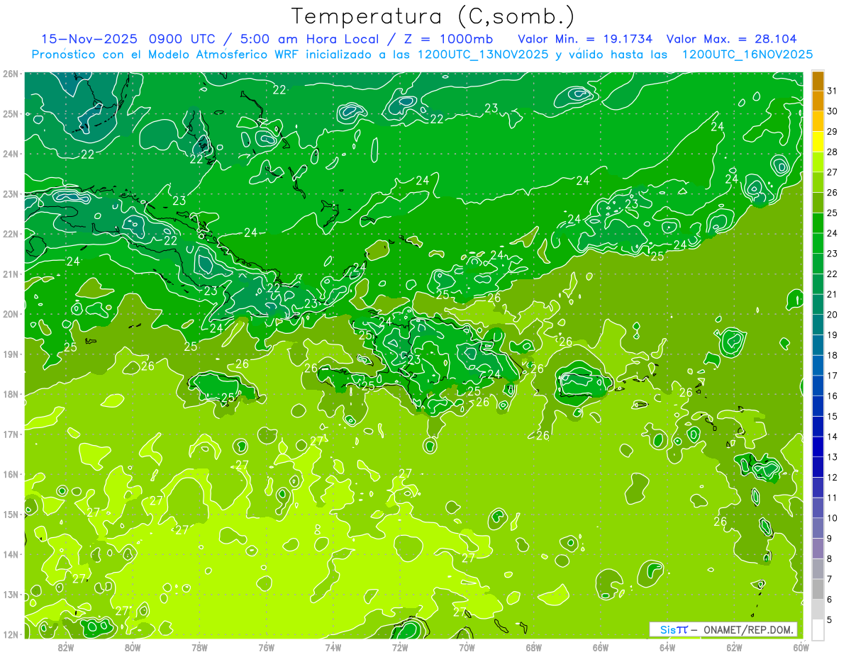Click the map title 'Temperatura (C,somb.)'
The width and height of the screenshot is (851, 657).
click(x=433, y=16)
